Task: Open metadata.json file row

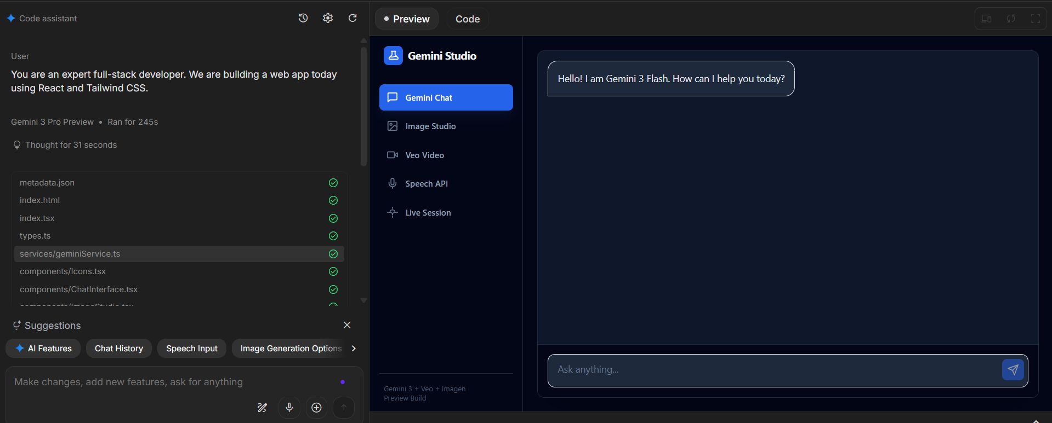Action: click(179, 183)
